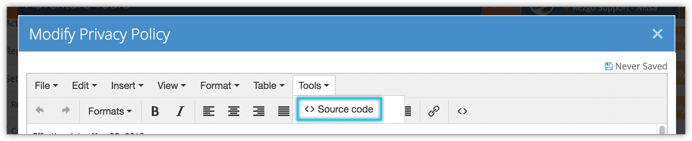Click the Never Saved status
Screen dimensions: 692x141
coord(636,66)
